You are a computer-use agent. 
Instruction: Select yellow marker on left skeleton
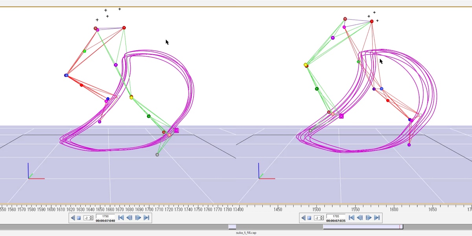[131, 97]
